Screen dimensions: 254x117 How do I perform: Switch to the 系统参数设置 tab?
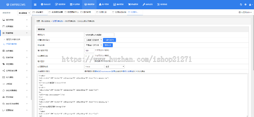[56, 12]
